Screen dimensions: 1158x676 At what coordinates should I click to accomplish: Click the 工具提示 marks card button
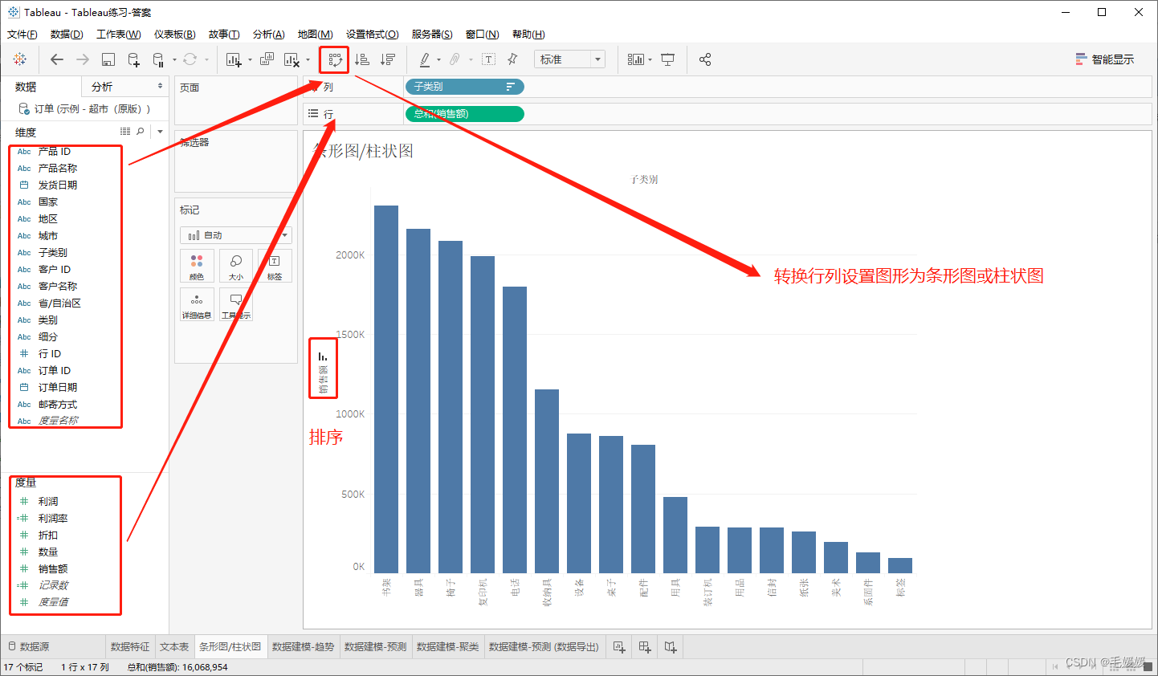tap(236, 305)
